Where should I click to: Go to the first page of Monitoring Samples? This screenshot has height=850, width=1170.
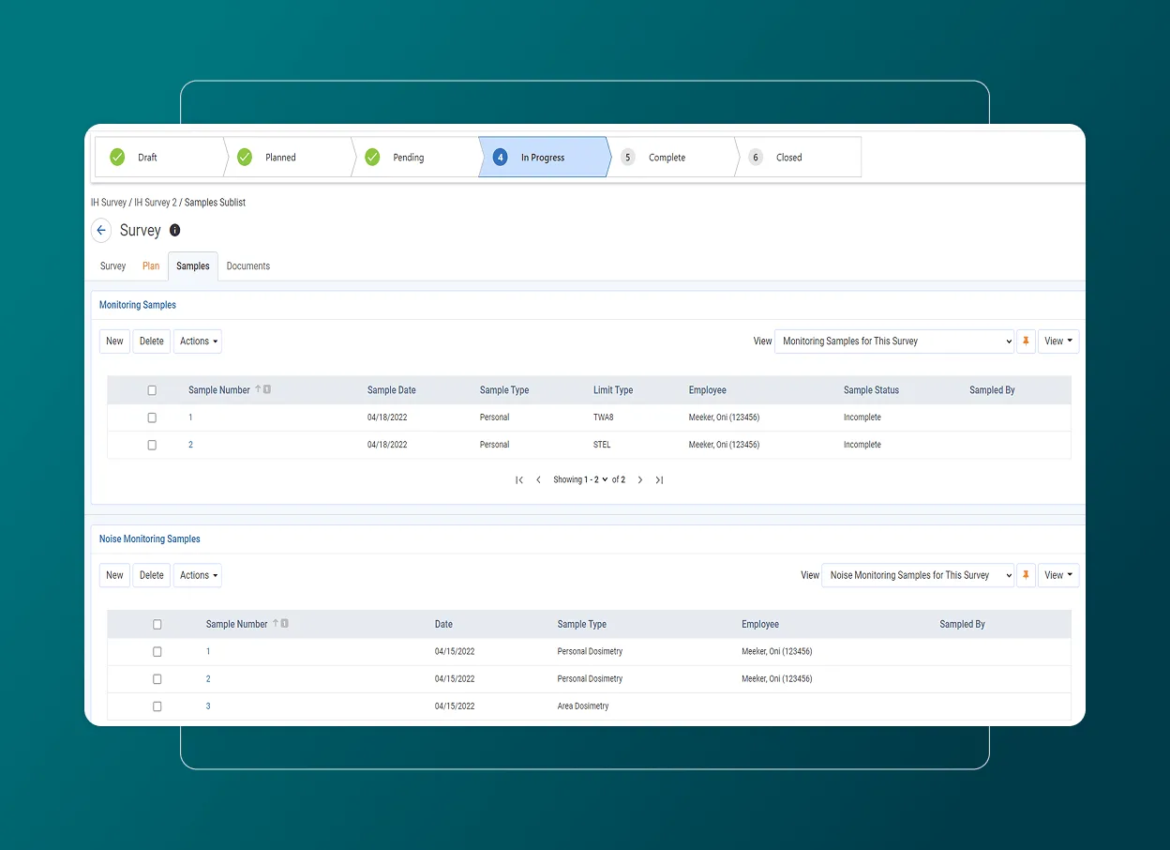[x=518, y=479]
